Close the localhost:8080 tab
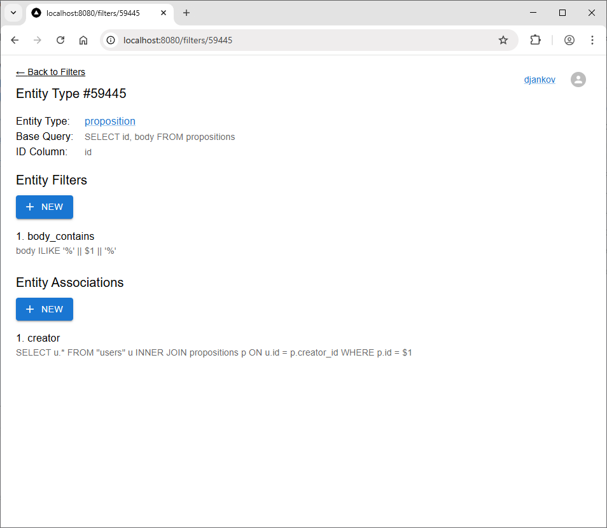Image resolution: width=607 pixels, height=528 pixels. click(x=165, y=13)
